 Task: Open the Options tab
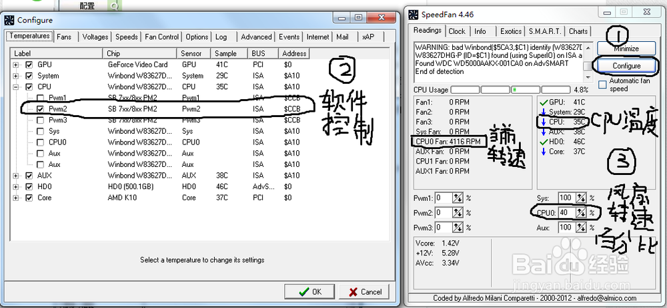coord(197,37)
